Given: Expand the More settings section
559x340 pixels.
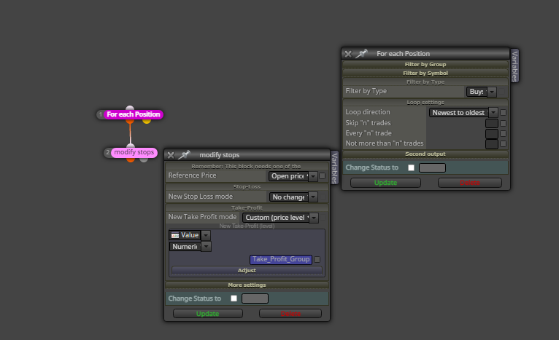Looking at the screenshot, I should [x=247, y=285].
